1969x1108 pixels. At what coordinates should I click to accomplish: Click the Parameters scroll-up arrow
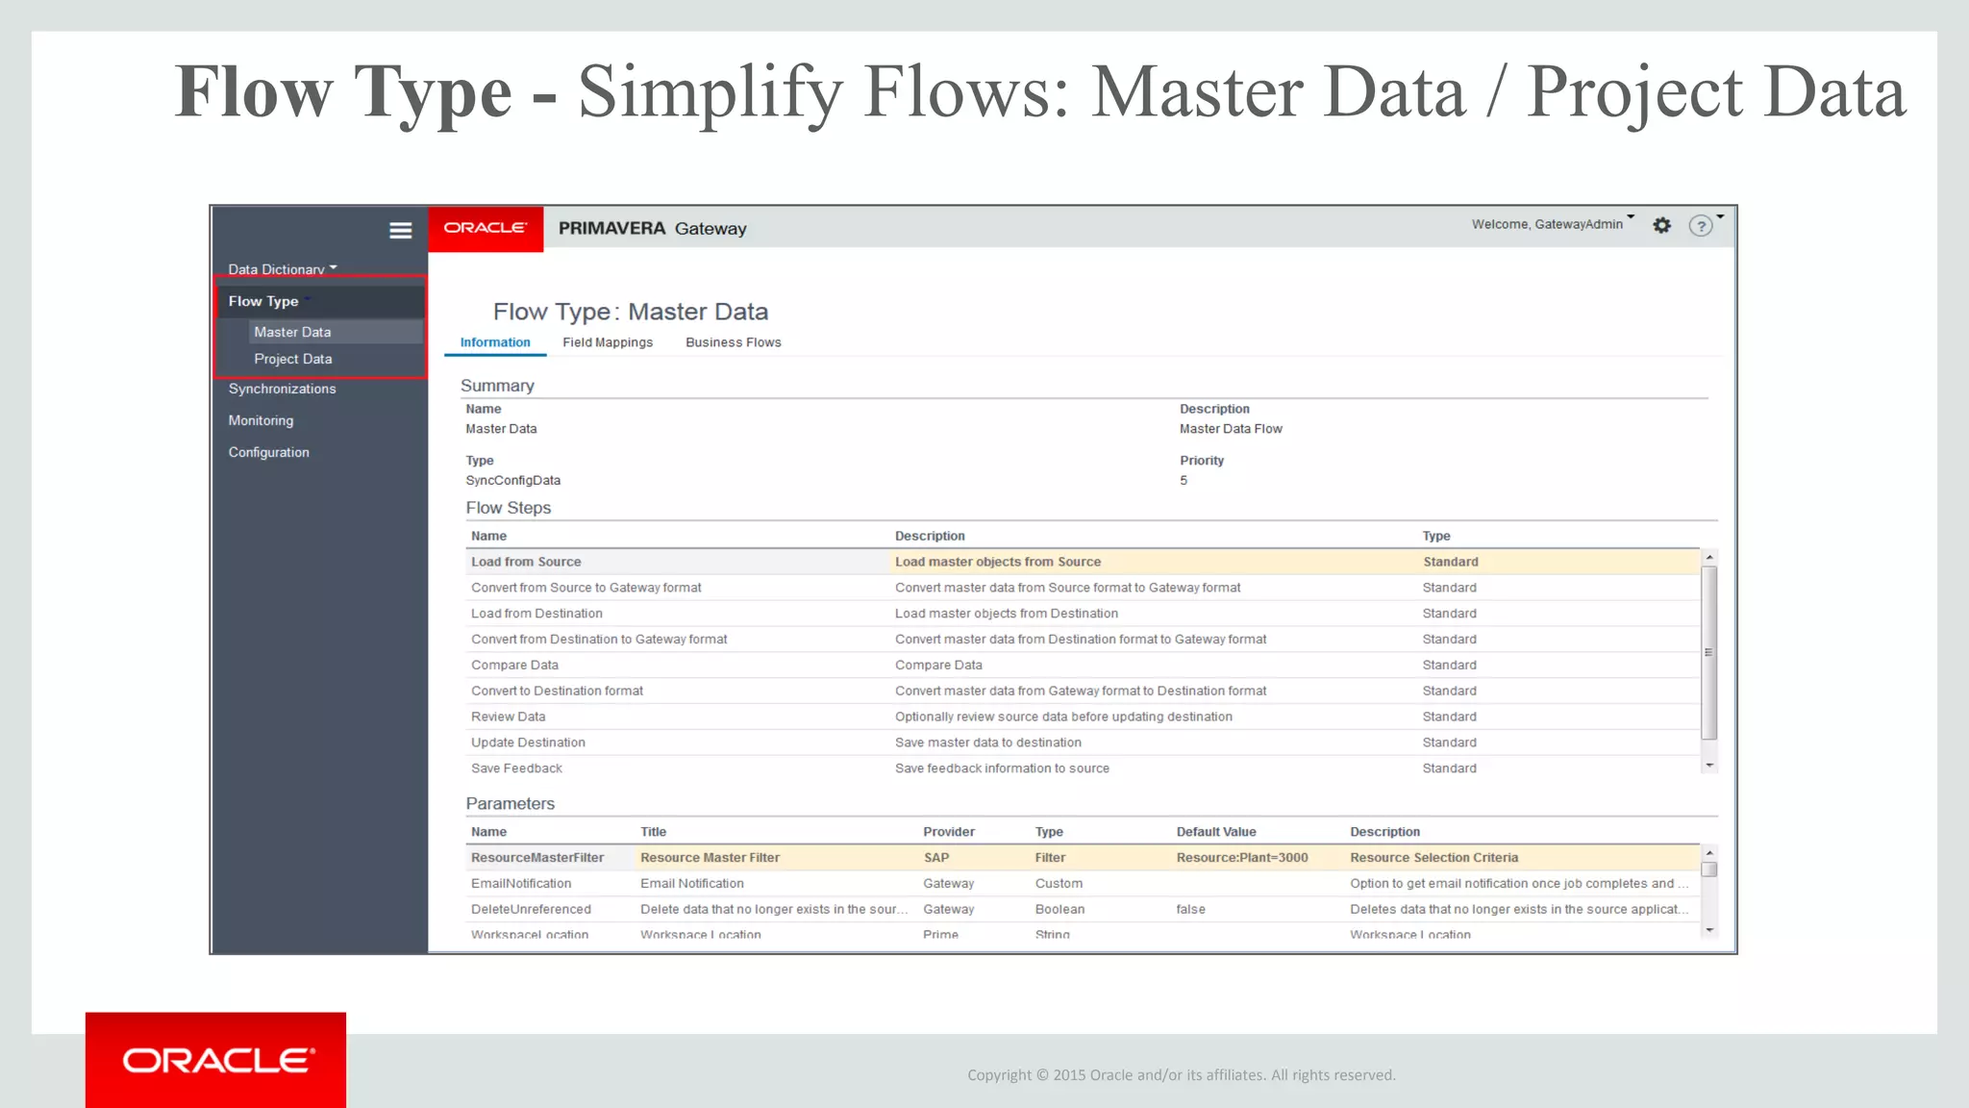(x=1709, y=853)
